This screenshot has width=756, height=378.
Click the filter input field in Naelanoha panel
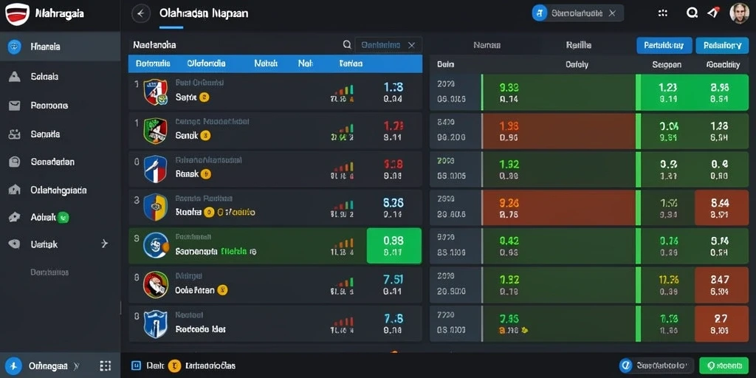pyautogui.click(x=388, y=45)
